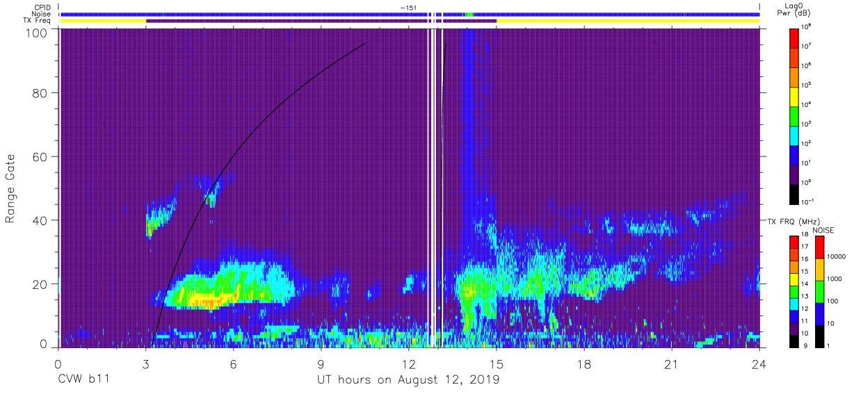
Task: Pick the green segment of the NOISE colorbar
Action: (x=819, y=292)
